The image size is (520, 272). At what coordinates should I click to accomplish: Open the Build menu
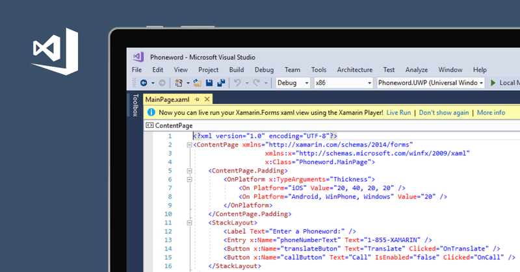pos(237,70)
